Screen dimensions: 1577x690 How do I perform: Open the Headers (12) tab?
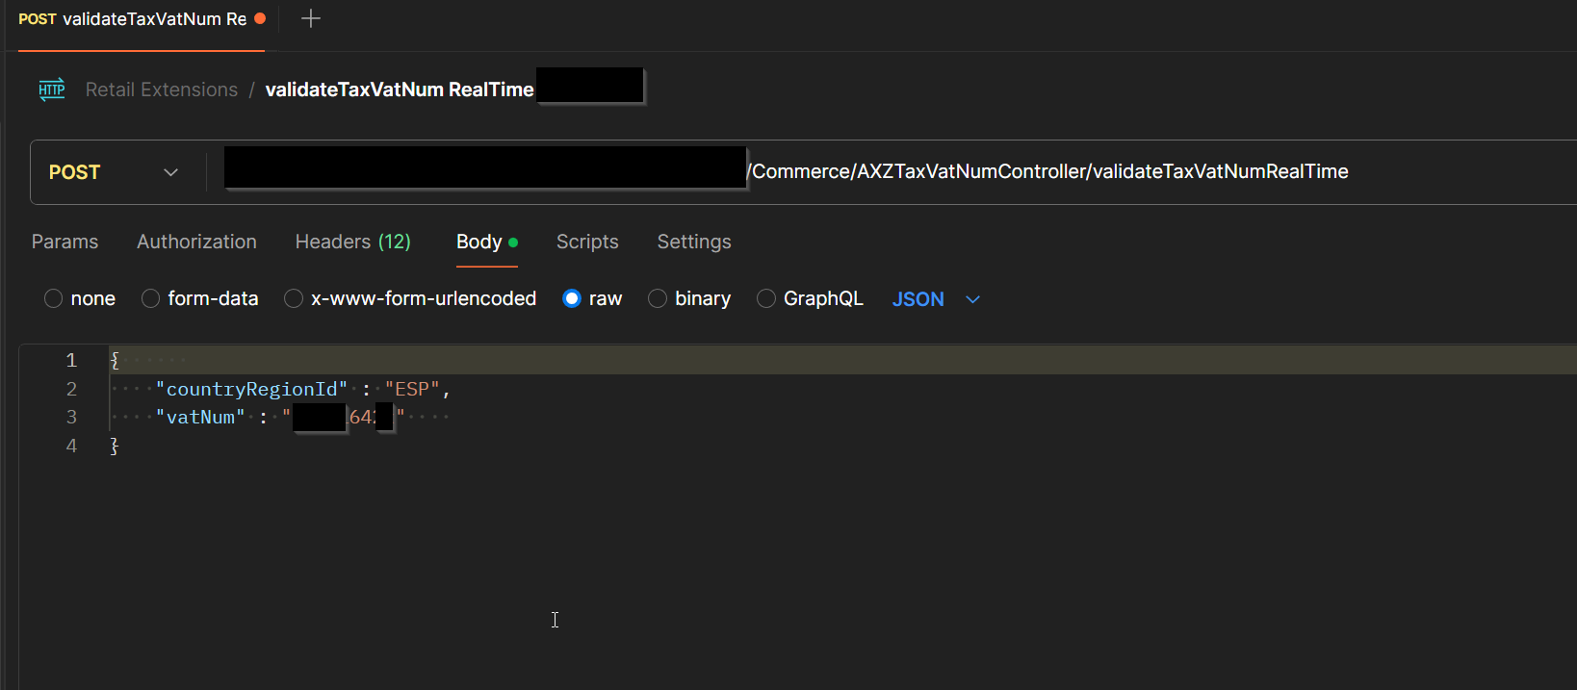353,242
